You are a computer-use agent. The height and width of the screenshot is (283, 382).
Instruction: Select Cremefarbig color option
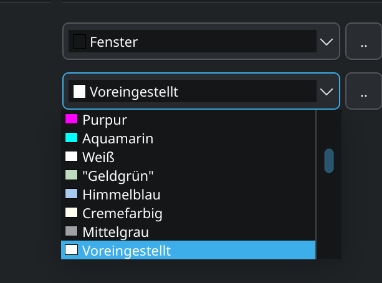tap(122, 213)
